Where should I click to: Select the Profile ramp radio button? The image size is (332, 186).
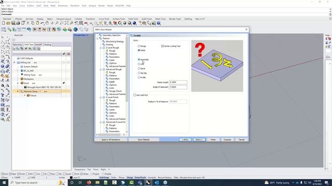[139, 78]
